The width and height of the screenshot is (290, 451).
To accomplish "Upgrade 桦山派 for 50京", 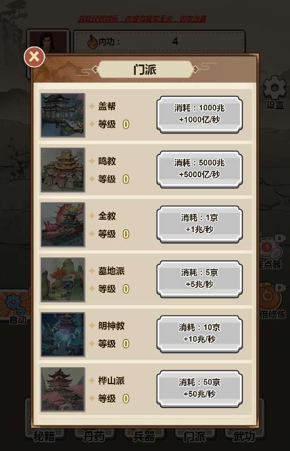I will pyautogui.click(x=200, y=389).
